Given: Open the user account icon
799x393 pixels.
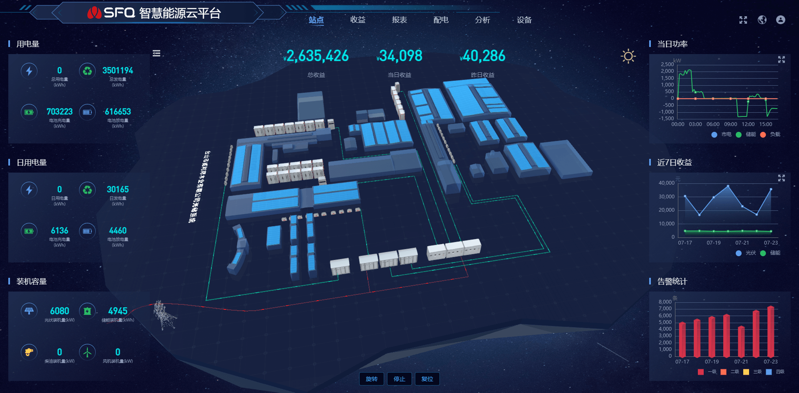Looking at the screenshot, I should (781, 20).
